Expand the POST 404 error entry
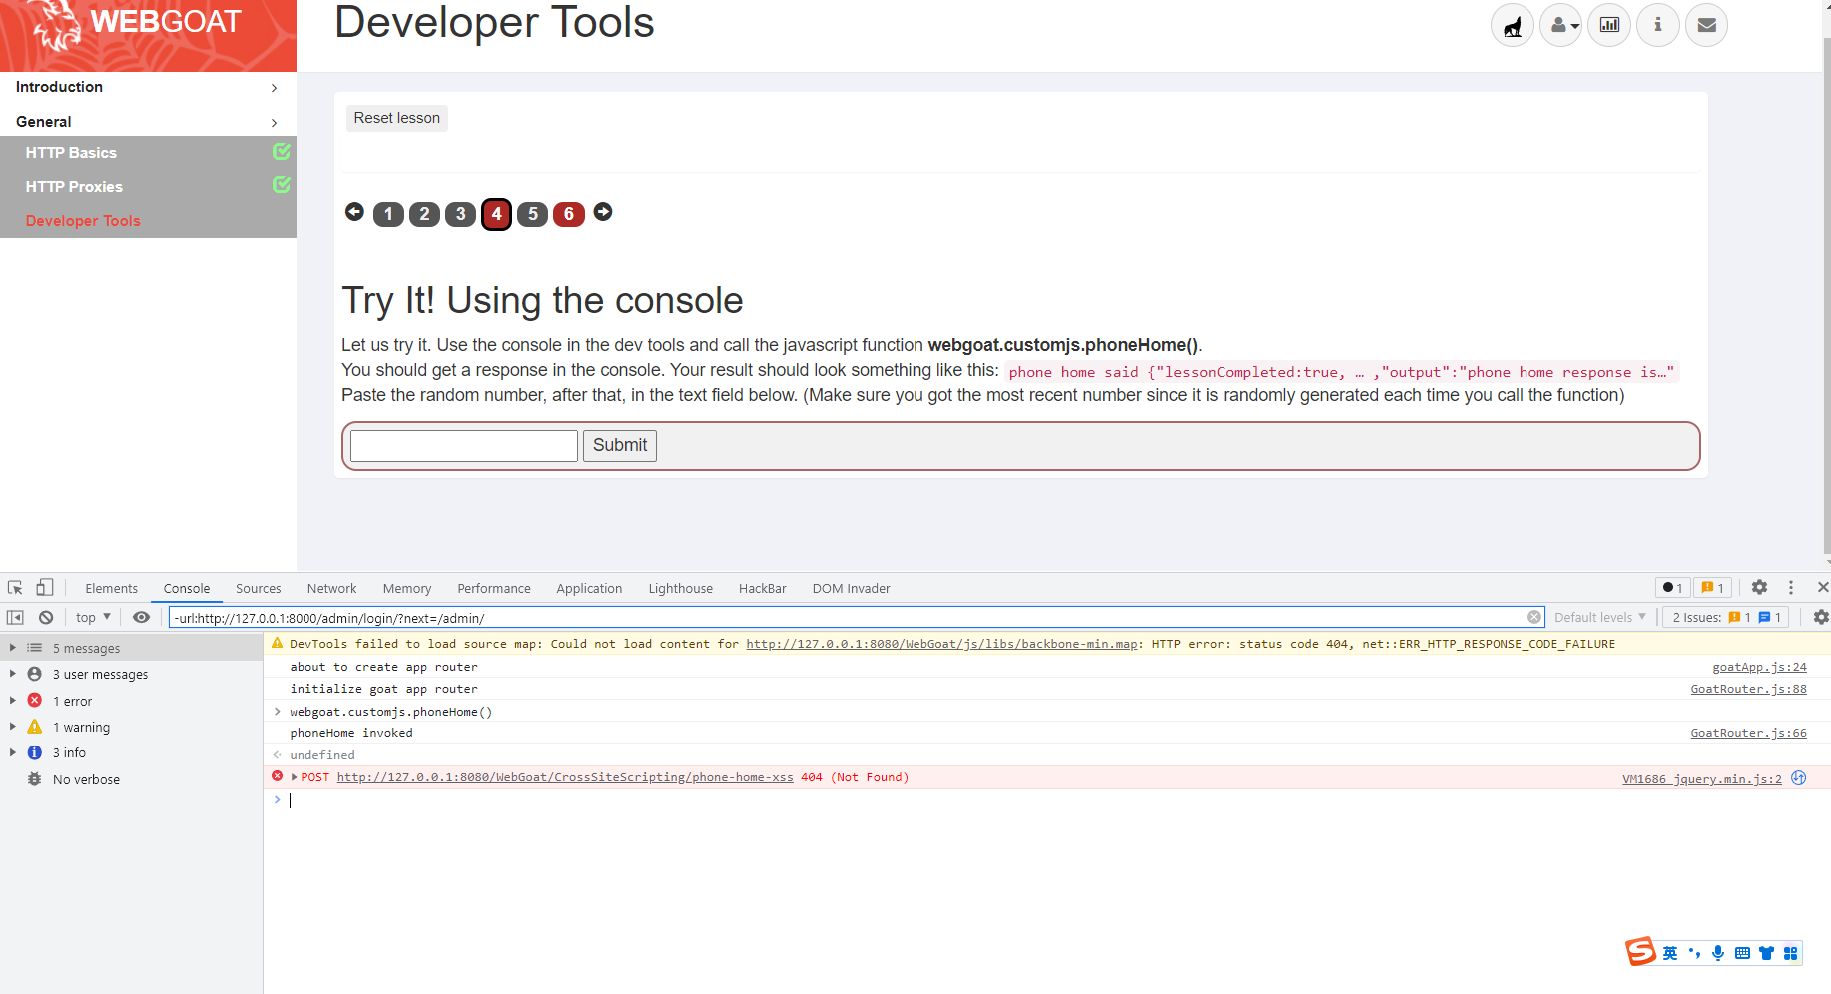Screen dimensions: 1831x994 (x=295, y=777)
